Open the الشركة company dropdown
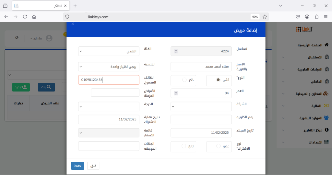332x175 pixels. (x=201, y=106)
